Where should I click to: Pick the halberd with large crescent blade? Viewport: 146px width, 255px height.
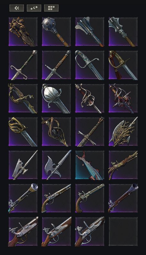[x=56, y=165]
